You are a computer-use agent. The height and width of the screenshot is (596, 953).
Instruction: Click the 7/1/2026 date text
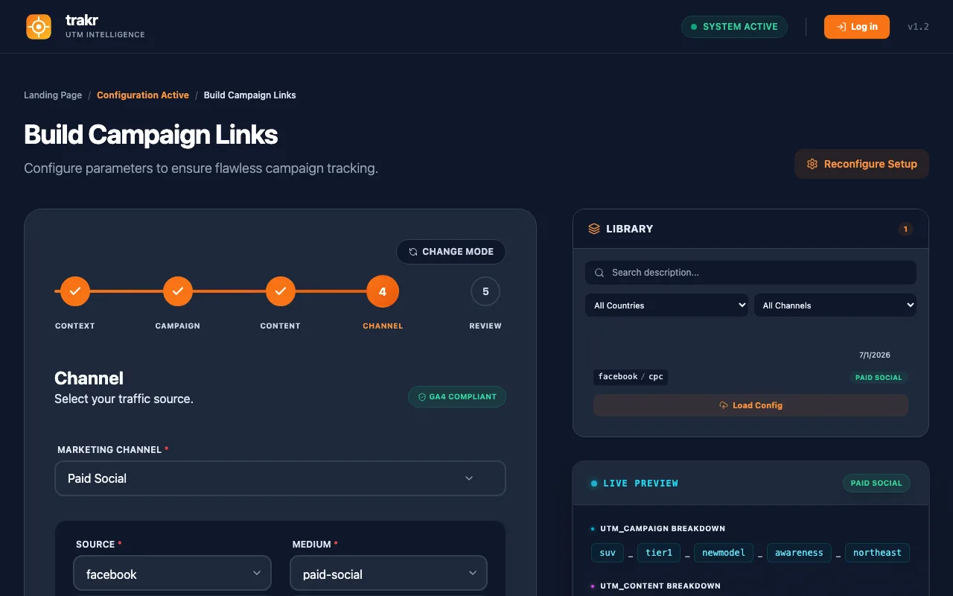tap(875, 355)
